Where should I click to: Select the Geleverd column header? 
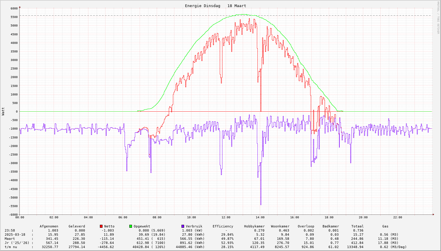tap(77, 226)
